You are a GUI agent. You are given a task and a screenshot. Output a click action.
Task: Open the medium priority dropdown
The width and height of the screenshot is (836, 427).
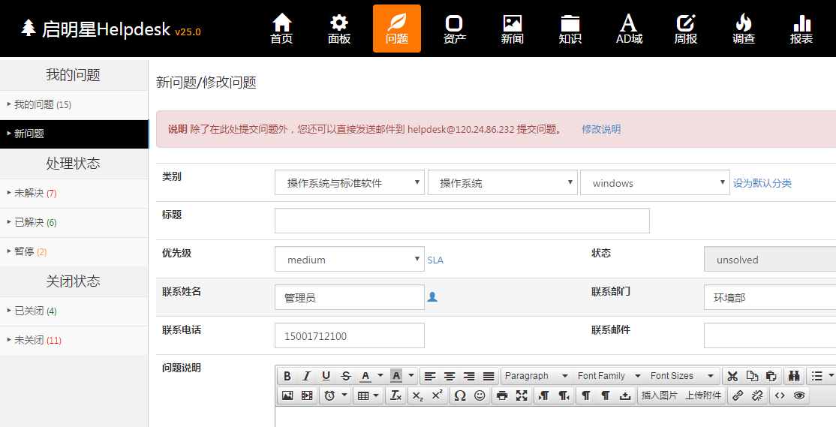[x=350, y=259]
